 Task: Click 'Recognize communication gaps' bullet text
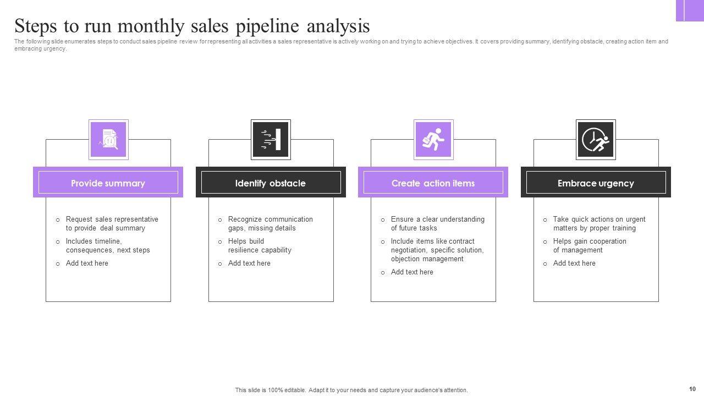270,223
